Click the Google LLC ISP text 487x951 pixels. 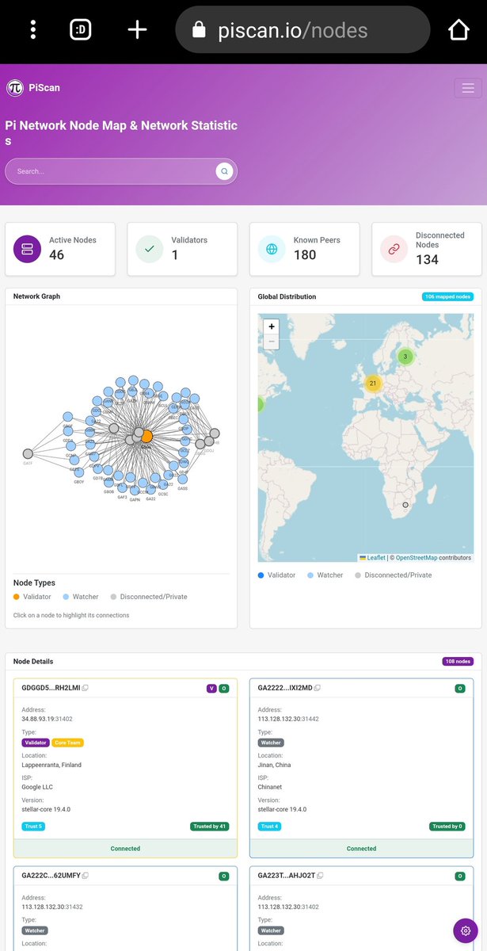(38, 788)
